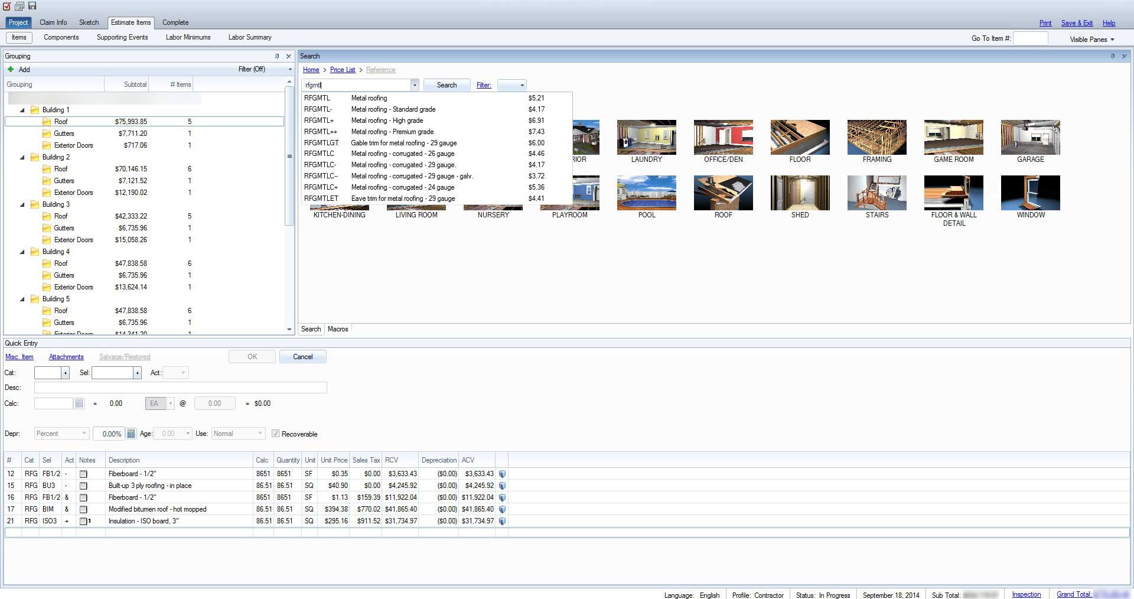
Task: Click the Save & Exit link
Action: (1076, 23)
